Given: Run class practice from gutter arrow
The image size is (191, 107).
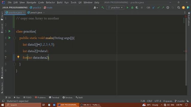Looking at the screenshot, I should point(10,31).
